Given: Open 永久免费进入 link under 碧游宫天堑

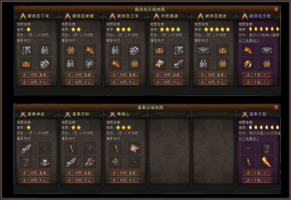Looking at the screenshot, I should pyautogui.click(x=249, y=40).
